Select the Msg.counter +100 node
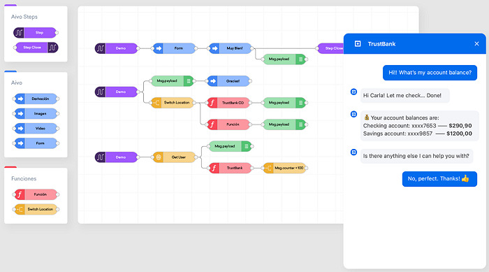489x272 pixels. click(284, 168)
